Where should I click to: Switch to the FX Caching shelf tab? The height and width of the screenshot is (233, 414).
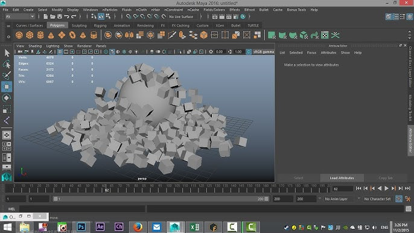(180, 25)
